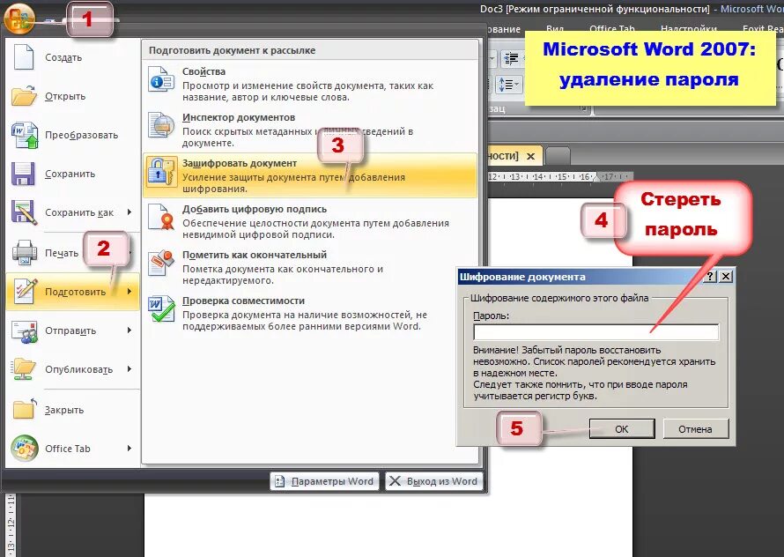Choose Преобразовать menu entry
Image resolution: width=784 pixels, height=557 pixels.
point(72,135)
